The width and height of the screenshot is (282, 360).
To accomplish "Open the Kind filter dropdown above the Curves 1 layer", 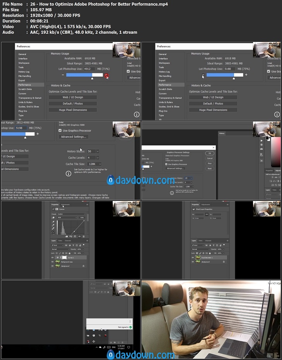I will pos(57,245).
